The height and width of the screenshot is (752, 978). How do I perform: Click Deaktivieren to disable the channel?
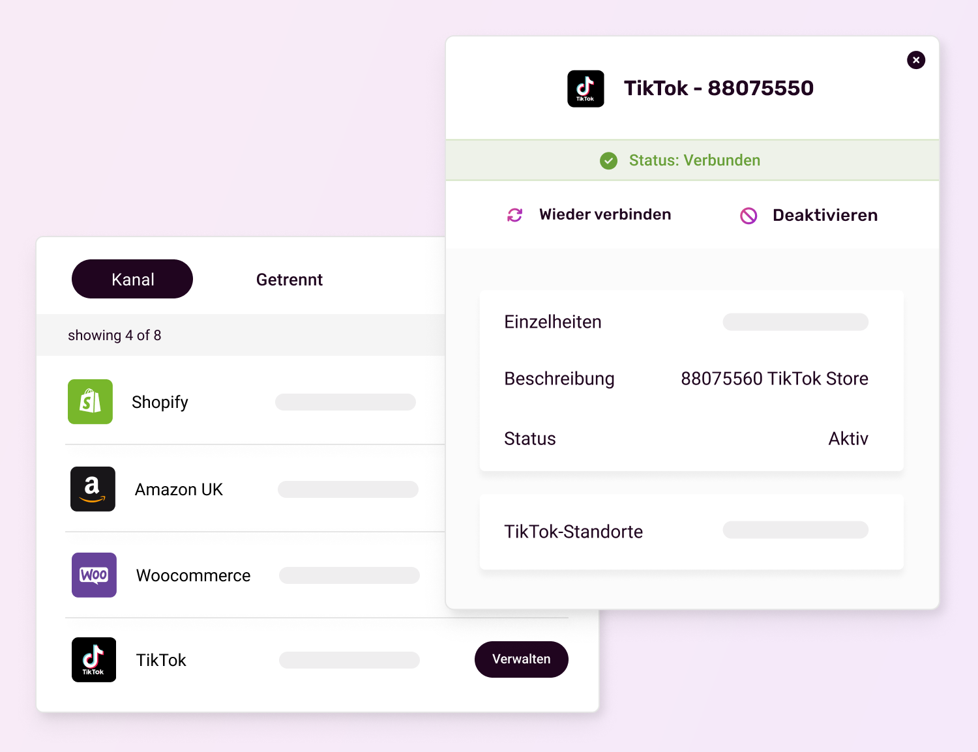825,216
